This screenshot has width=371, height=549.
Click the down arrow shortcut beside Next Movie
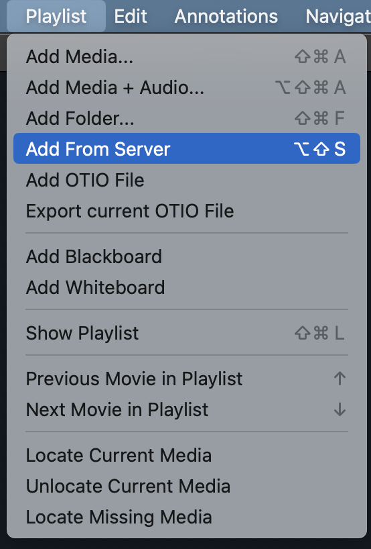pyautogui.click(x=340, y=409)
